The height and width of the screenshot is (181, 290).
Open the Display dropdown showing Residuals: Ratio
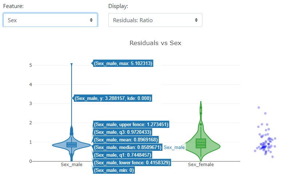click(155, 20)
